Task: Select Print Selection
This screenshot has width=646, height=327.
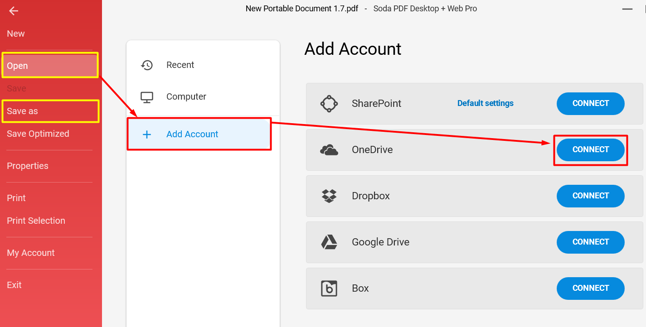Action: pyautogui.click(x=36, y=221)
